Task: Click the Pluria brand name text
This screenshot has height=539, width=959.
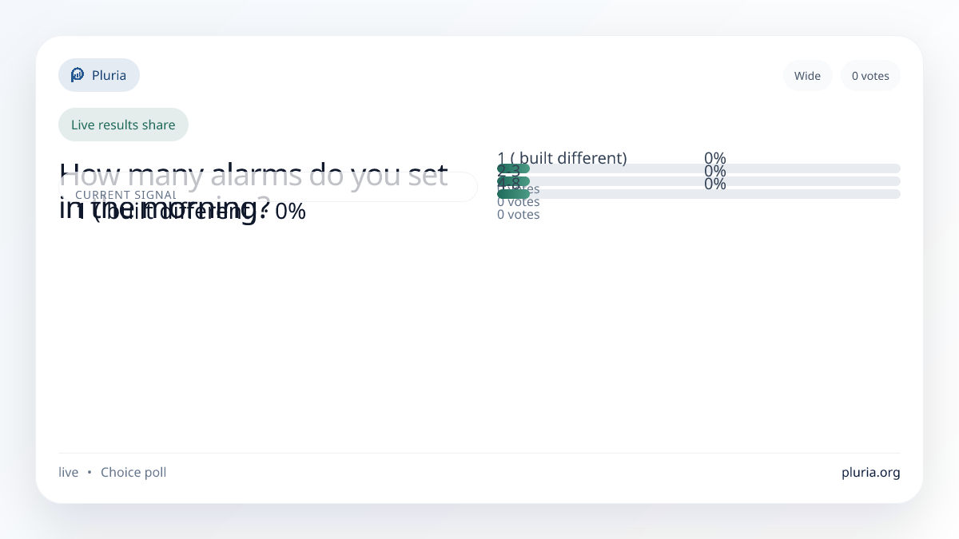Action: (x=109, y=75)
